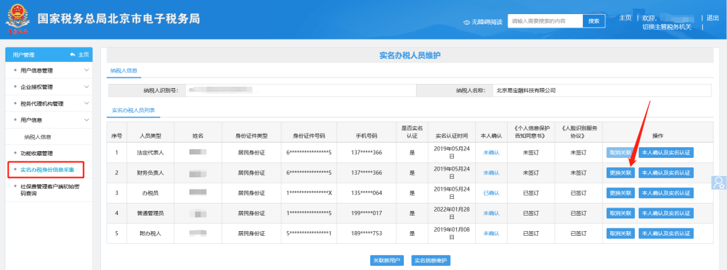Expand the 税务代理机构管理 chevron
Viewport: 727px width, 270px height.
tap(86, 103)
